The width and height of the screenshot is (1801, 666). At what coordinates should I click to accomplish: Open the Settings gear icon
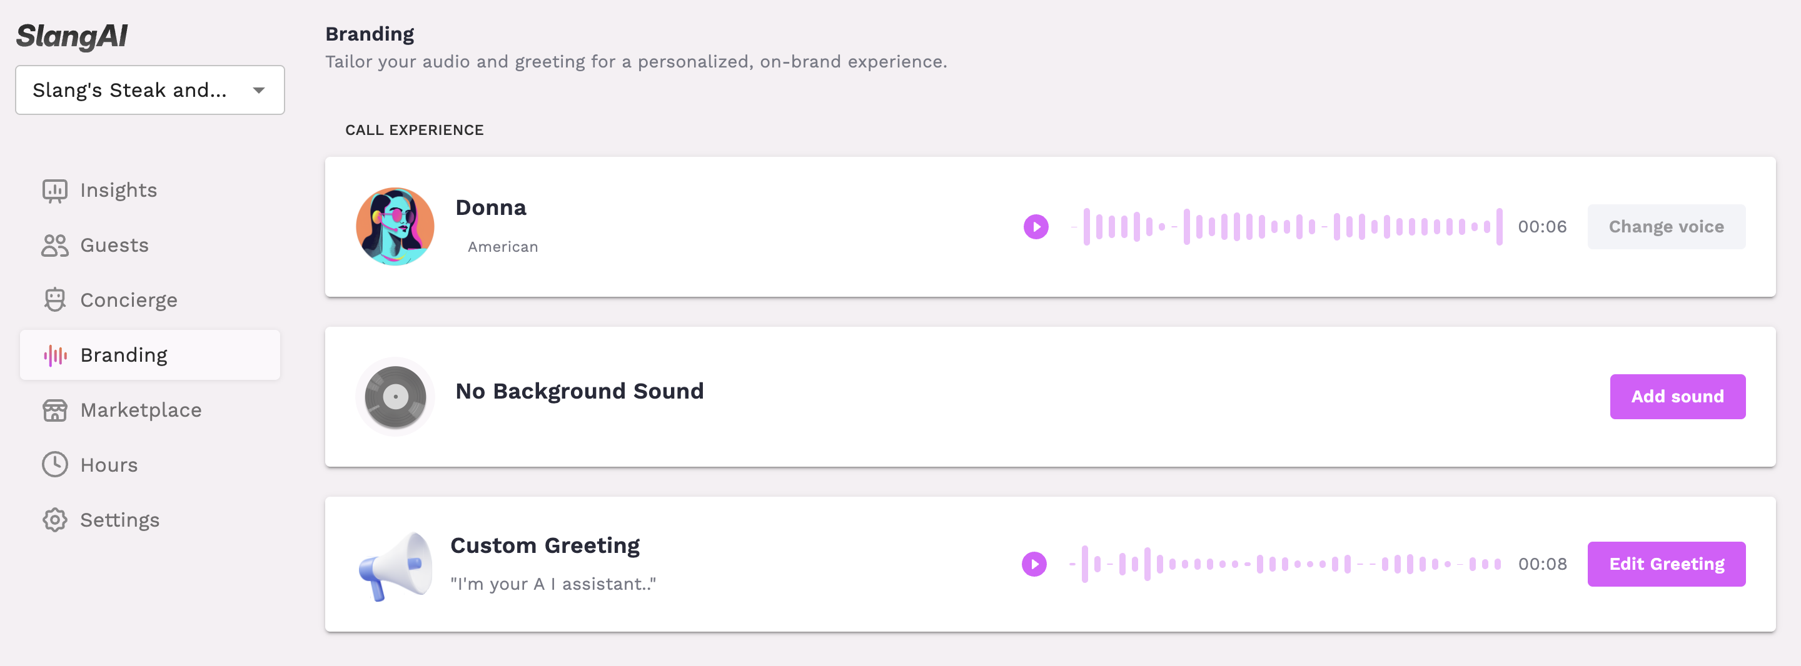pos(54,520)
